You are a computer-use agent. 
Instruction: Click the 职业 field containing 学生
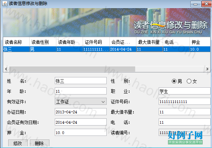click(184, 91)
